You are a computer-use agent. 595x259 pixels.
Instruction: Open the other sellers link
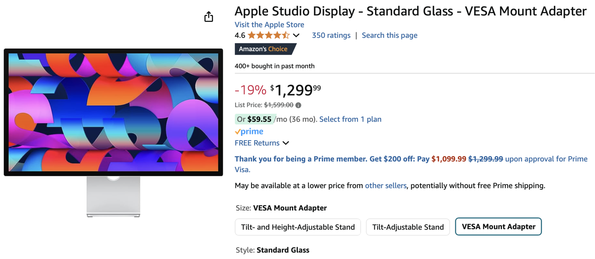click(x=386, y=186)
